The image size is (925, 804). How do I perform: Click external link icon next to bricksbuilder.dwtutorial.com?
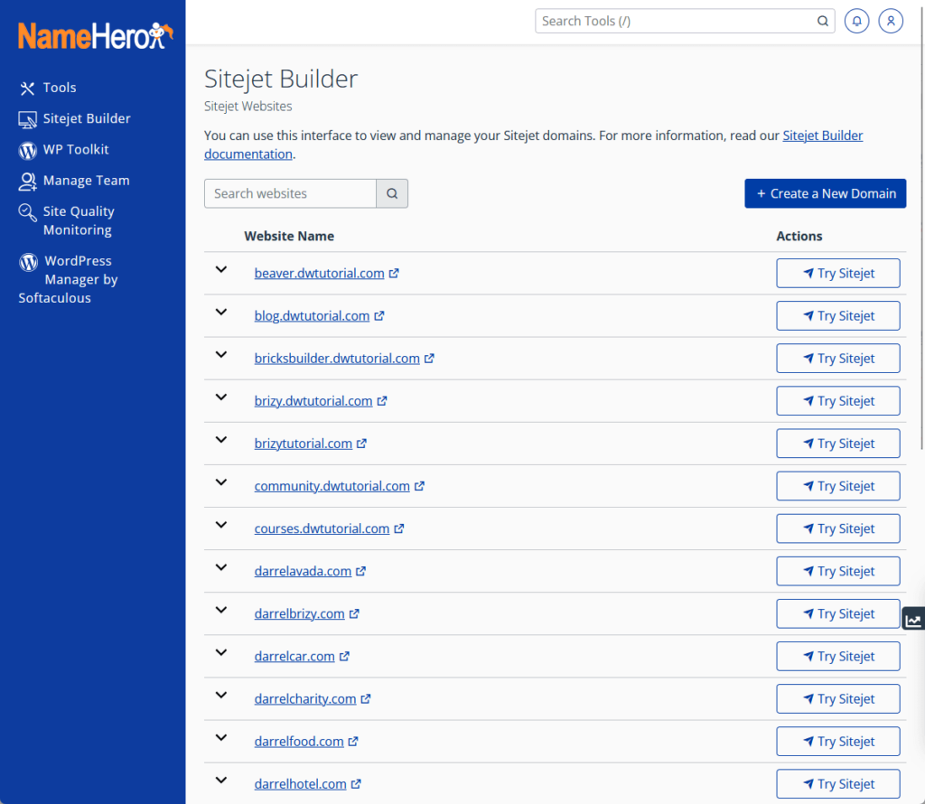(x=429, y=358)
